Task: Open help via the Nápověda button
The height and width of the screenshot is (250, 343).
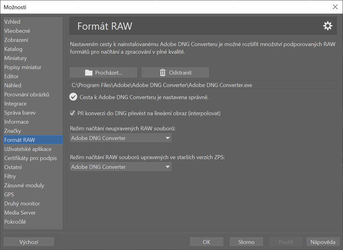Action: 323,242
